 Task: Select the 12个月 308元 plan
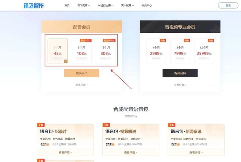[106, 51]
